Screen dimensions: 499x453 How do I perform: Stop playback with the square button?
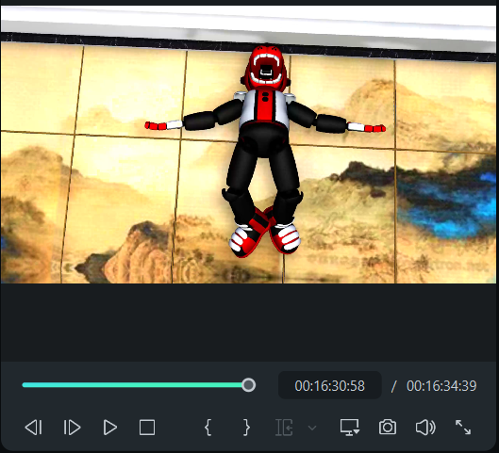147,428
